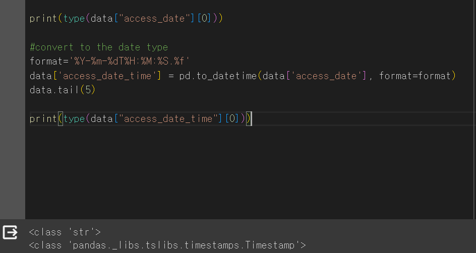
Task: Click the code line print(type(data["access_date"][0]))
Action: coord(126,19)
